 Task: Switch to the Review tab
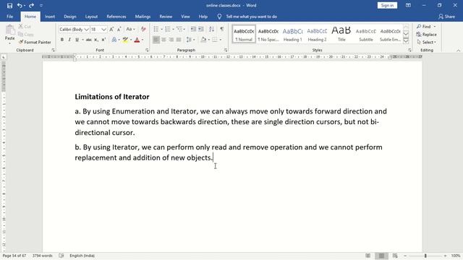click(166, 17)
